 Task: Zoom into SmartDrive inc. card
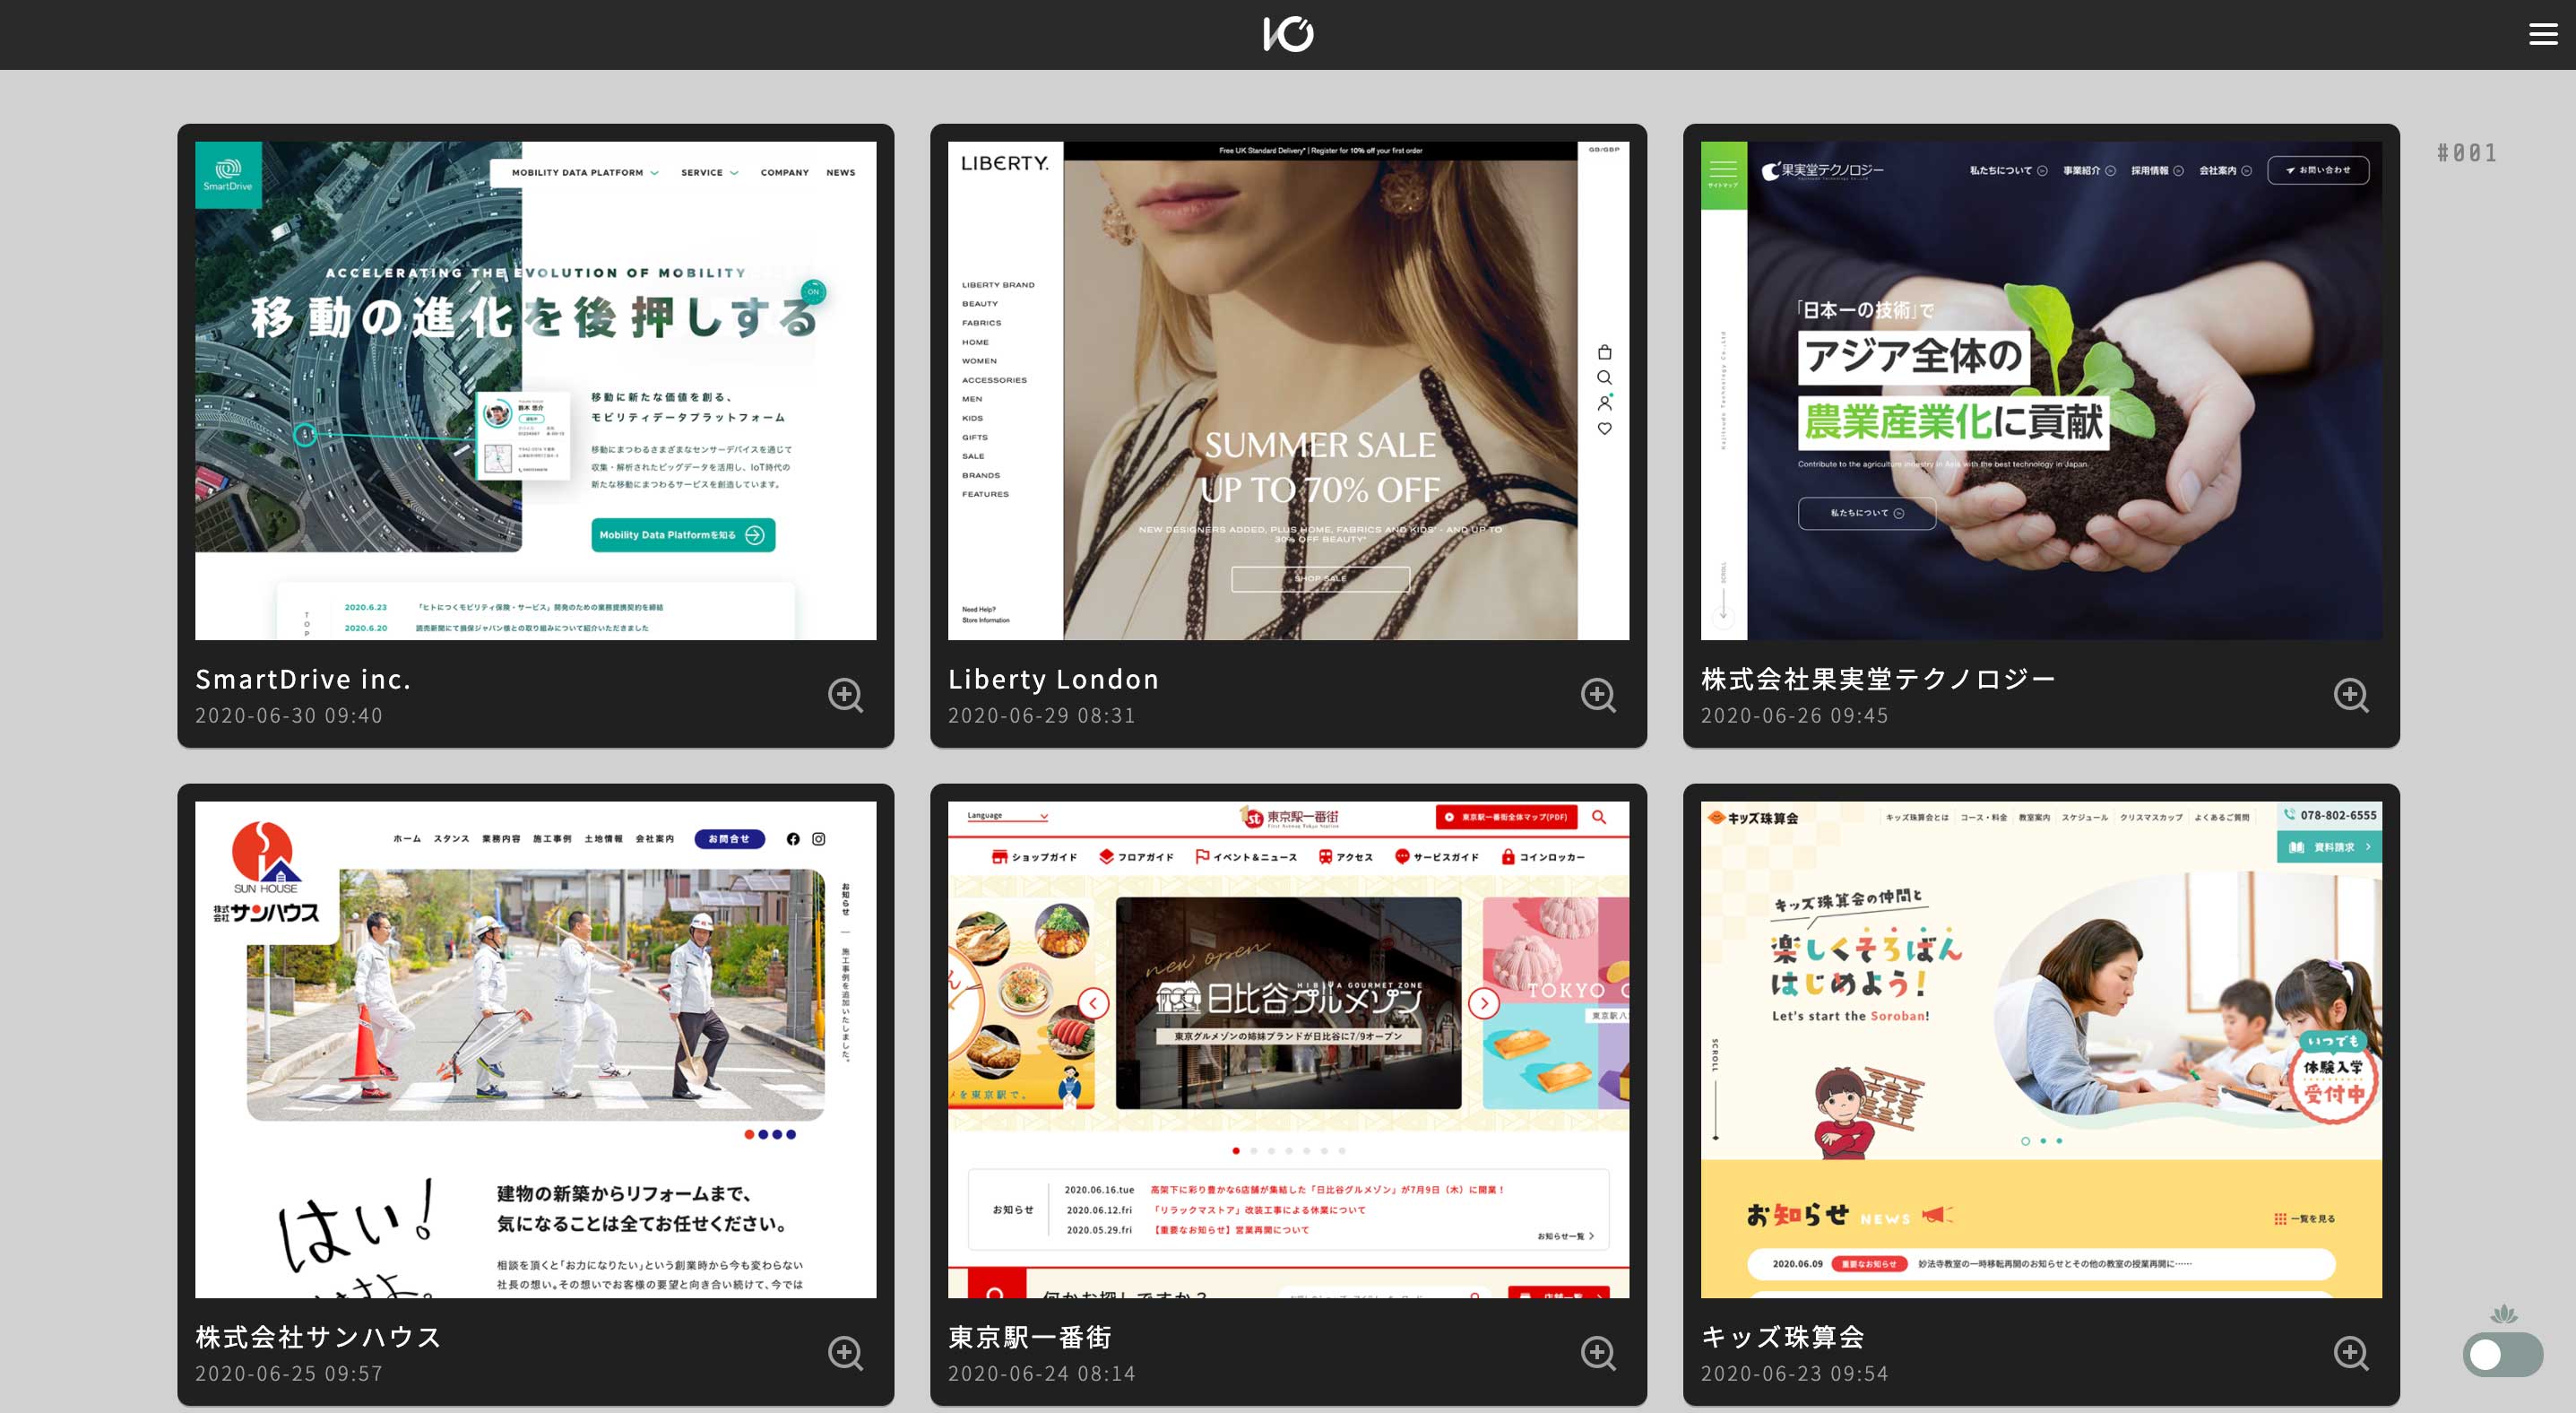coord(845,695)
